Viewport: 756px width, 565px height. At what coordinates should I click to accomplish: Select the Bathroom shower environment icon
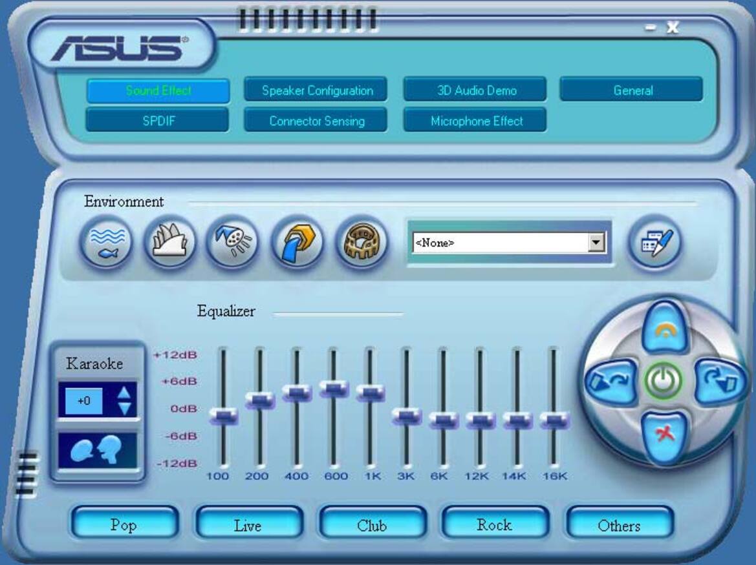[x=233, y=242]
